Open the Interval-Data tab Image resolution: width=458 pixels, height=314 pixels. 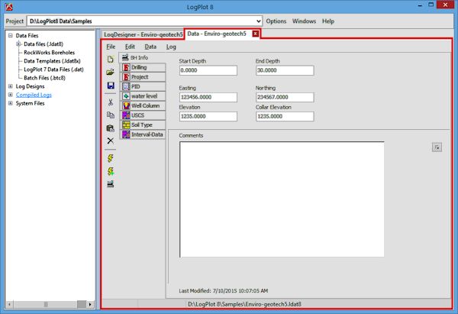tap(143, 134)
